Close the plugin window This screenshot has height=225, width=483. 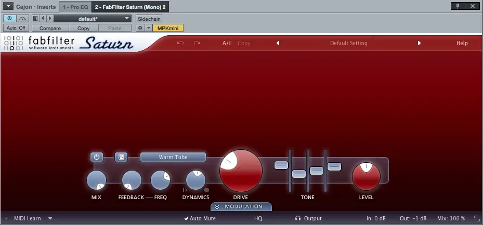coord(473,6)
